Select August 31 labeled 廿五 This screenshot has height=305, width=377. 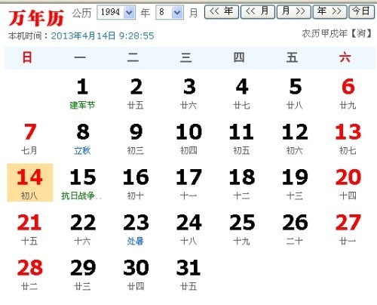pyautogui.click(x=188, y=274)
